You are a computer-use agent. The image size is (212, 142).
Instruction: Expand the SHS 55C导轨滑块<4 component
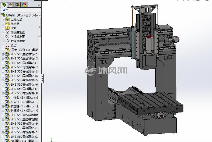[x=3, y=76]
